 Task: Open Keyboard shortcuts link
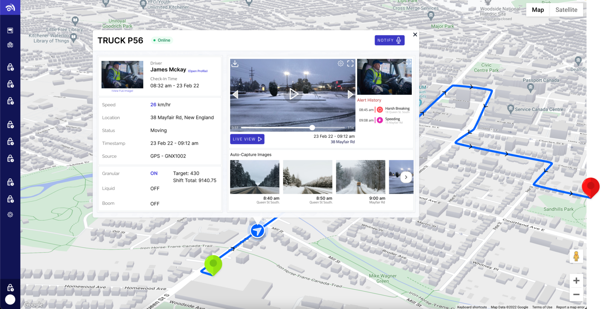(x=472, y=307)
